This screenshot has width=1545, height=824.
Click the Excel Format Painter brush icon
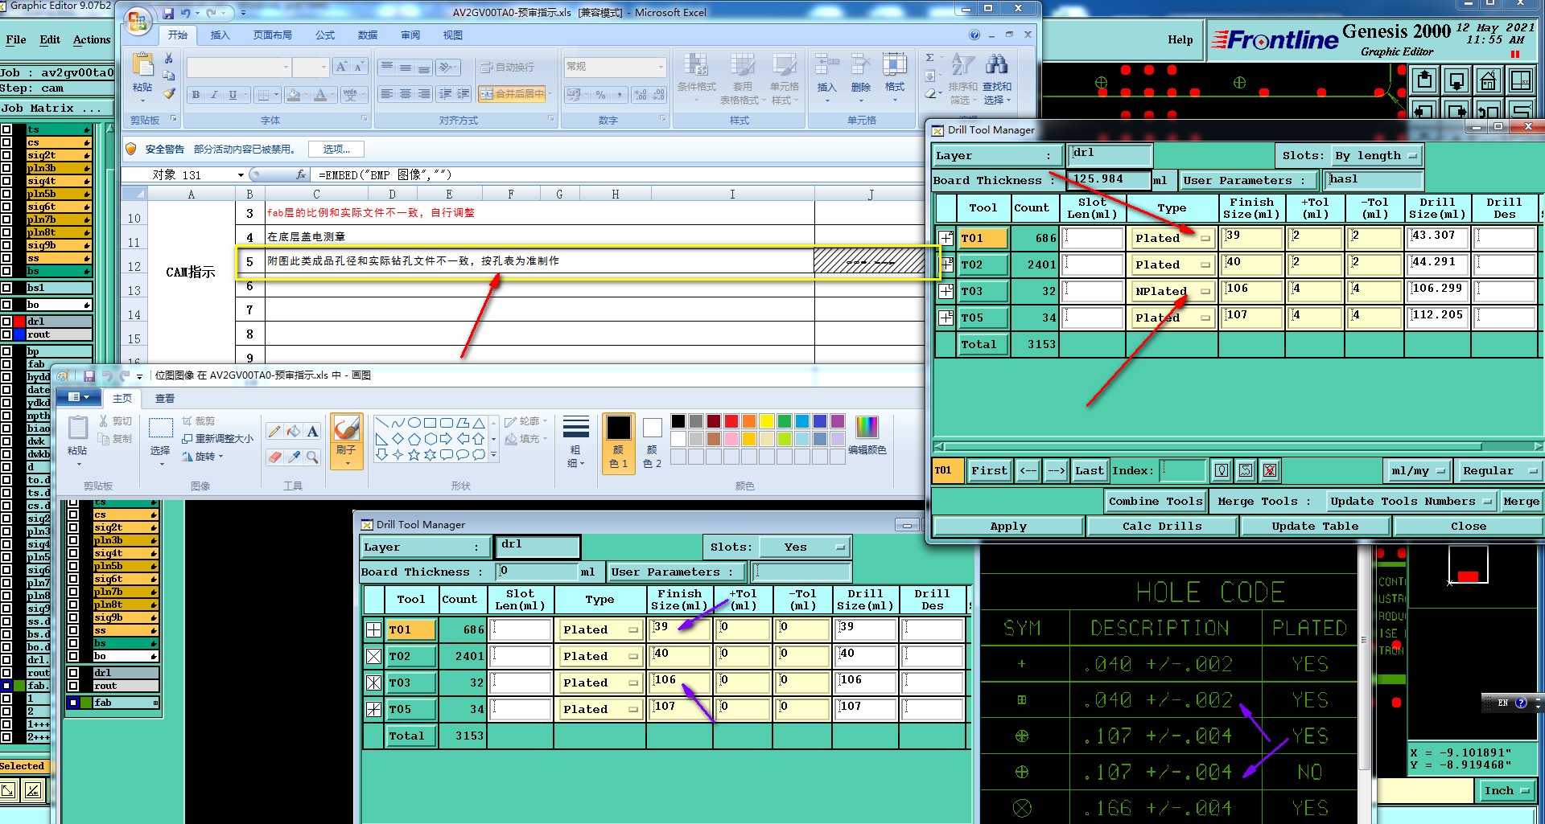(169, 93)
